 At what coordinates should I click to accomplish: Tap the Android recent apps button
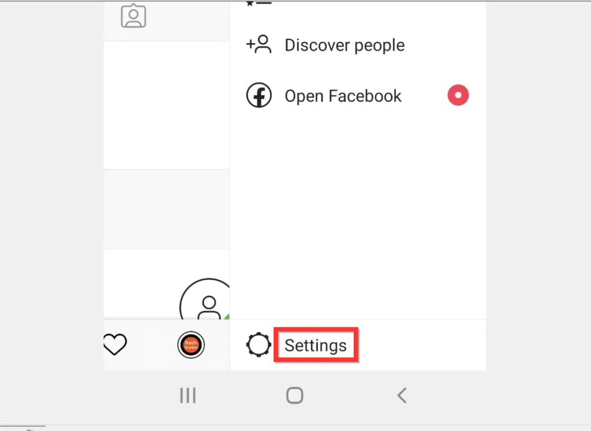pos(188,395)
